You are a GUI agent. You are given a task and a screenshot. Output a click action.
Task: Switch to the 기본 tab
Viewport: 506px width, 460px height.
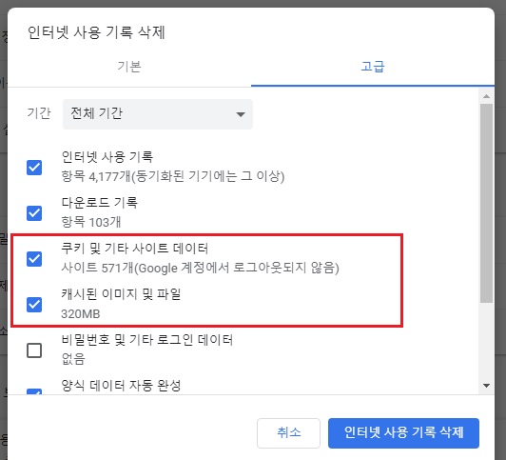pyautogui.click(x=129, y=67)
